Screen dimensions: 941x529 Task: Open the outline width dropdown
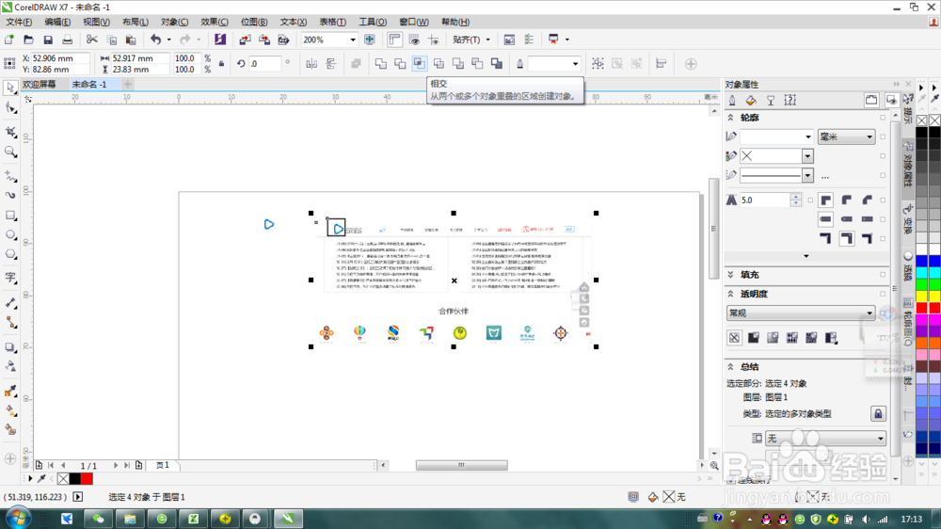click(807, 136)
